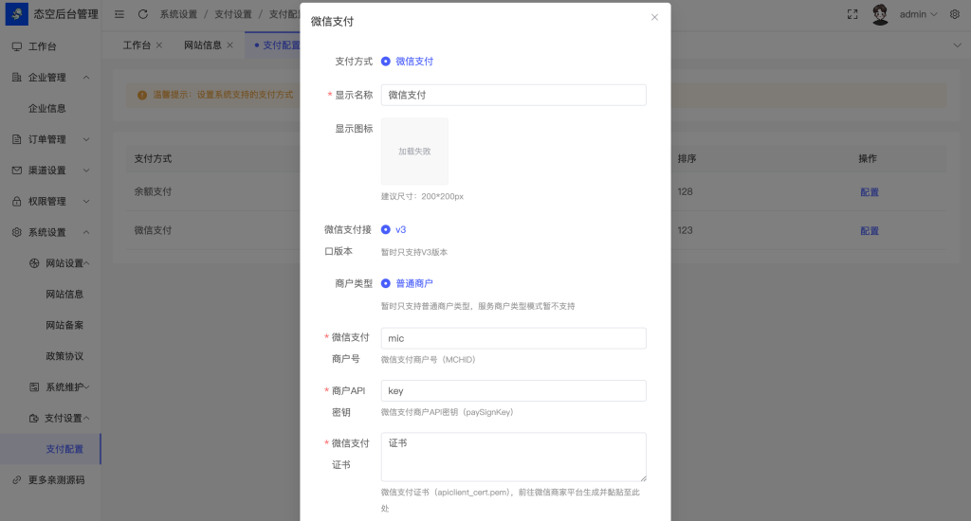
Task: Click into the 显示名称 input field
Action: click(x=513, y=95)
